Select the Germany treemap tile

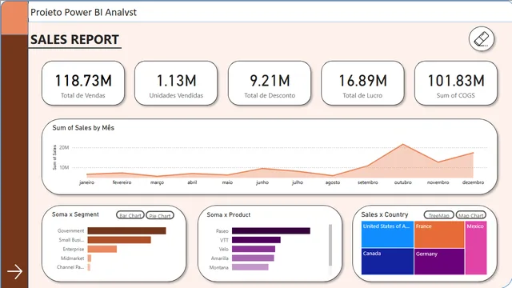click(x=439, y=262)
